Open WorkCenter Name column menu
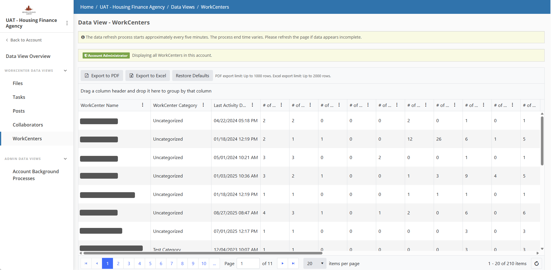The width and height of the screenshot is (551, 270). (143, 105)
